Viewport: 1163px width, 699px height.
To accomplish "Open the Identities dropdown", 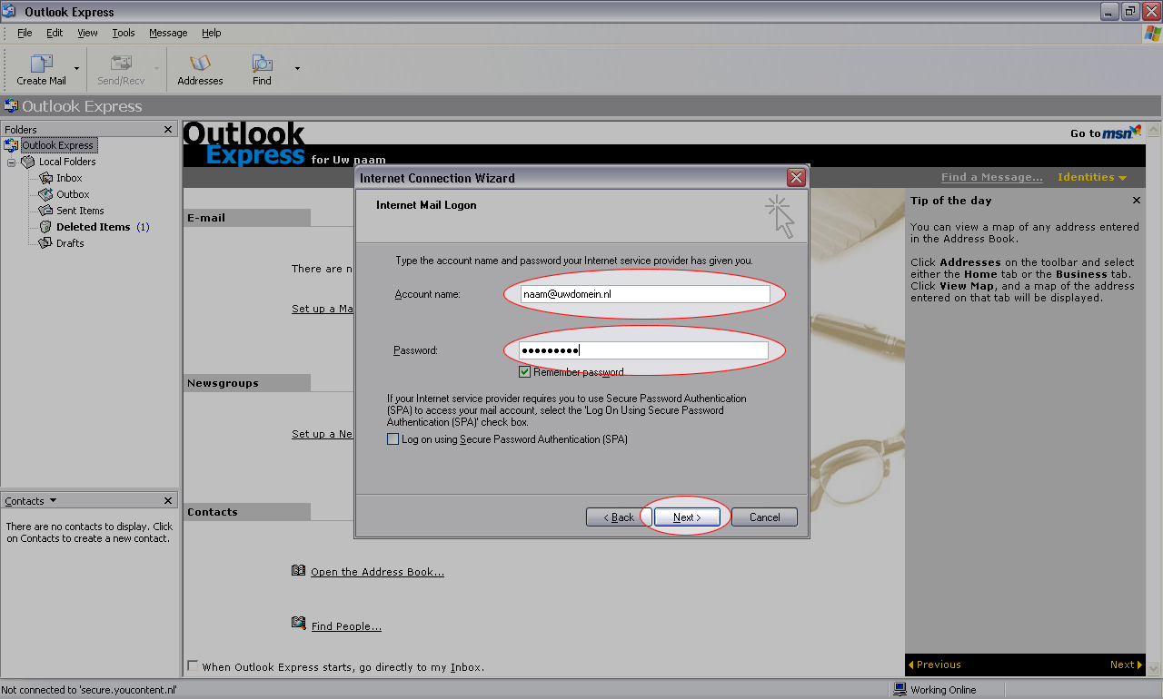I will 1091,177.
